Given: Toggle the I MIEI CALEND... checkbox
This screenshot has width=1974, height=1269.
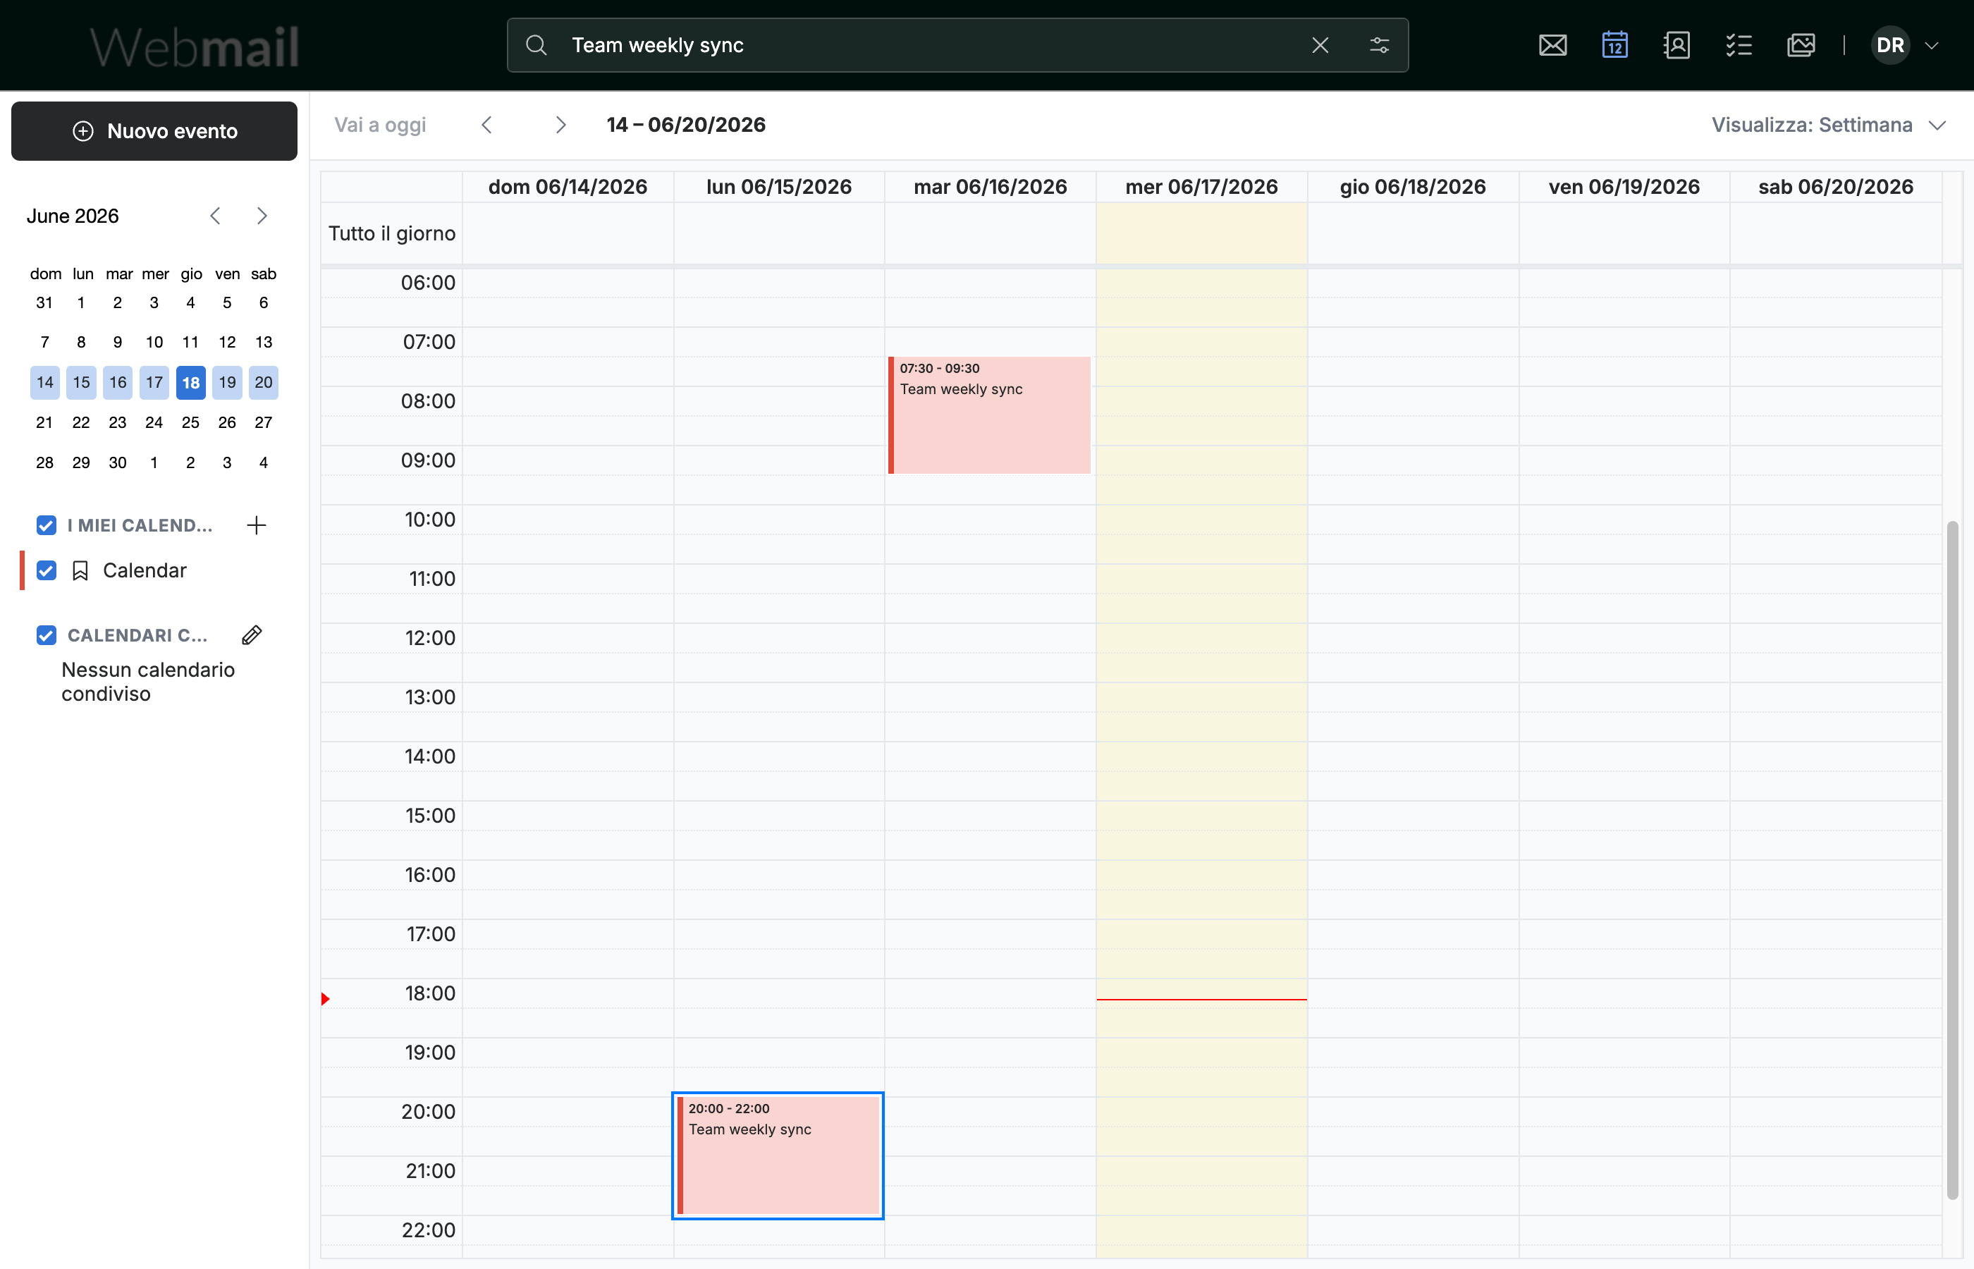Looking at the screenshot, I should tap(46, 526).
